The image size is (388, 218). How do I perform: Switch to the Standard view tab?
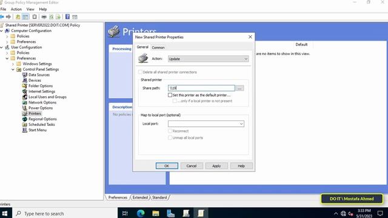[159, 197]
